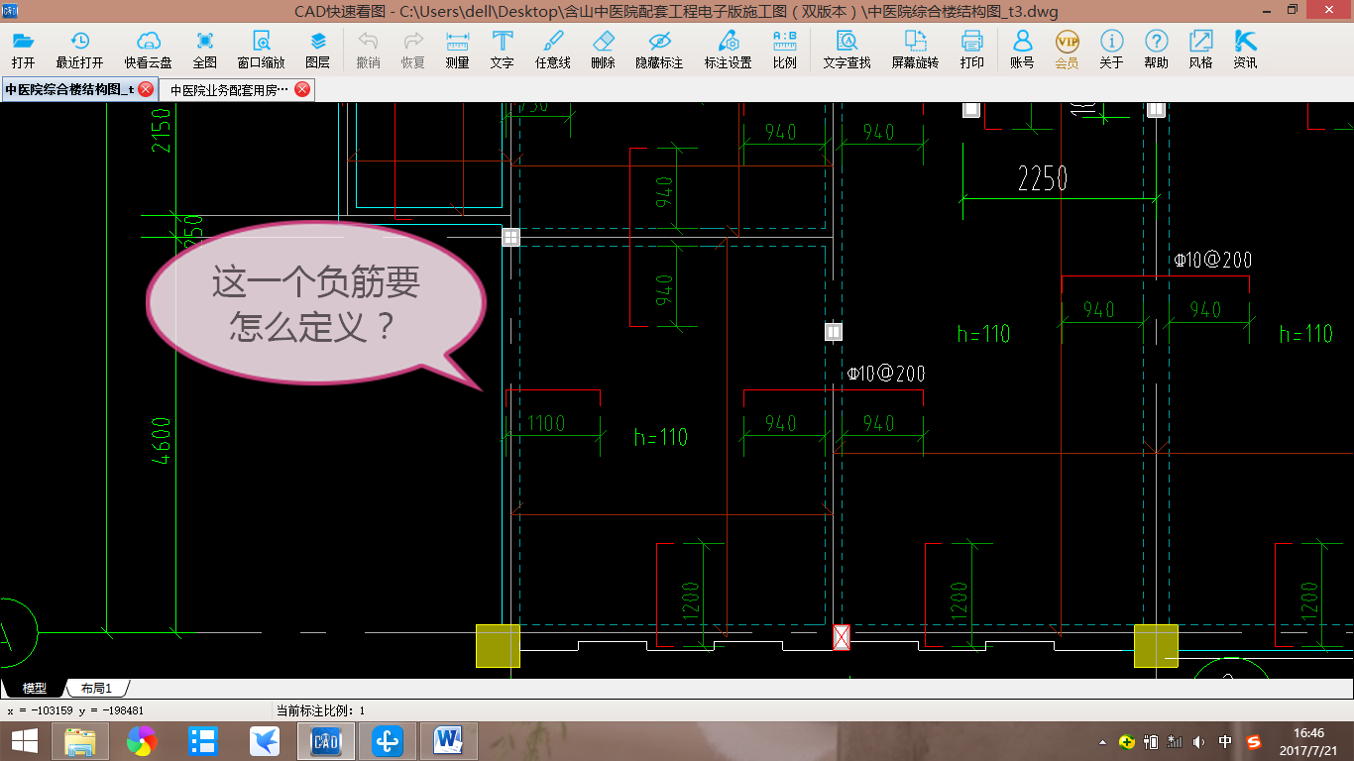The image size is (1354, 761).
Task: Show hidden tray icons arrow
Action: (1103, 741)
